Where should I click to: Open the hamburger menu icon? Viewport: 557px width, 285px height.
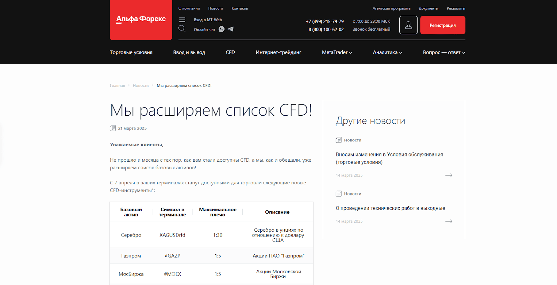[182, 20]
